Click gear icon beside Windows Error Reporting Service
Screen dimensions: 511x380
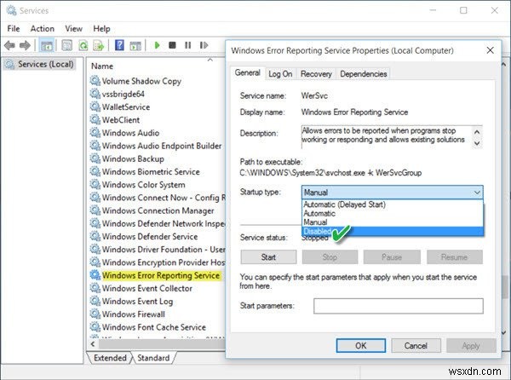[x=95, y=275]
